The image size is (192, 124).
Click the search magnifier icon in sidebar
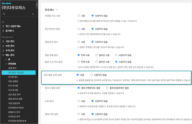pos(4,14)
